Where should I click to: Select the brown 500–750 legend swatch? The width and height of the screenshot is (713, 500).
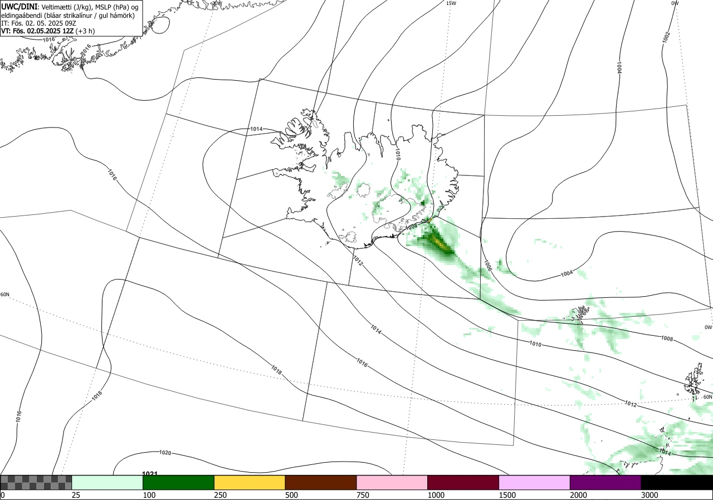tap(321, 482)
